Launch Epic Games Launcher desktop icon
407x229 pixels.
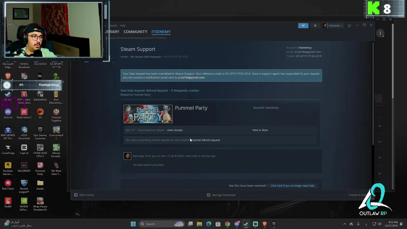click(x=40, y=133)
